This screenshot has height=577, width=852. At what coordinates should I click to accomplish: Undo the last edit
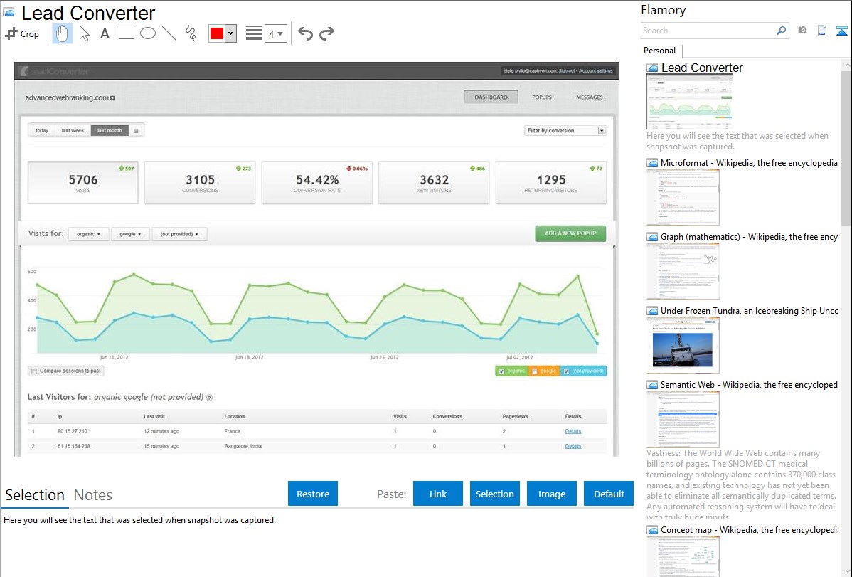(305, 33)
